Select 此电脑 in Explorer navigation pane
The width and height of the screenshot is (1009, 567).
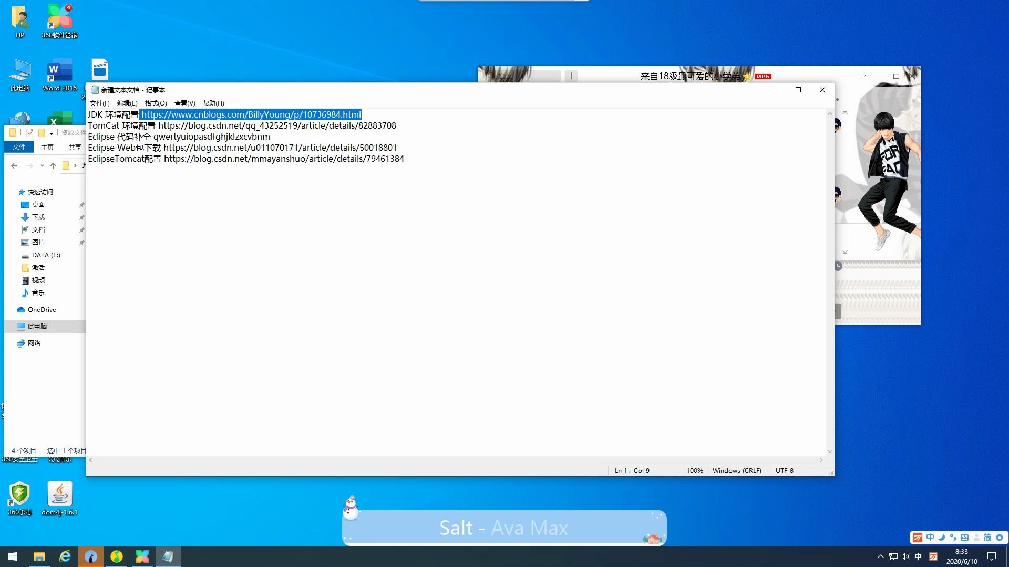(x=37, y=327)
